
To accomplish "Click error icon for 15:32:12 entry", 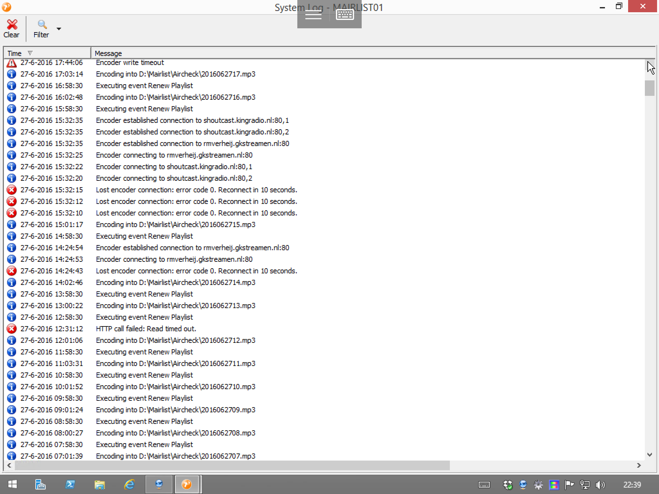I will pyautogui.click(x=12, y=201).
